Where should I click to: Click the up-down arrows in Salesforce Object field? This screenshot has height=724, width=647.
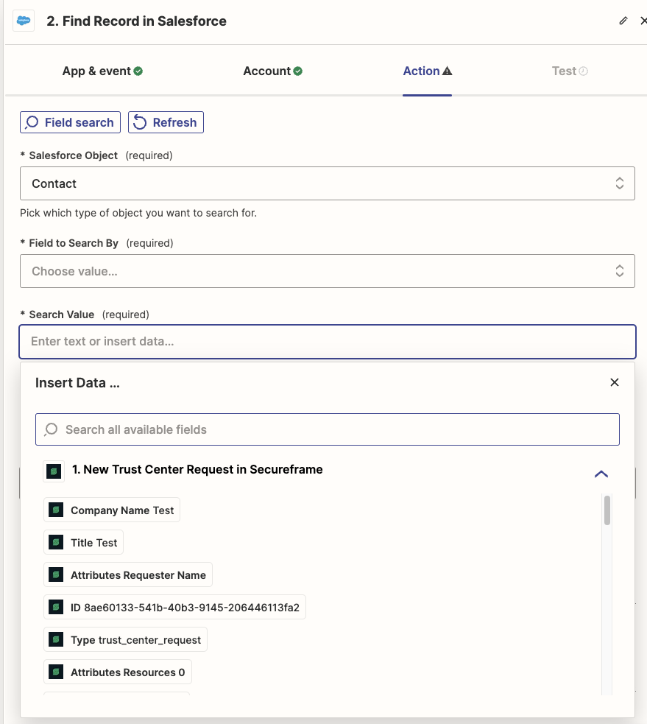(x=619, y=183)
